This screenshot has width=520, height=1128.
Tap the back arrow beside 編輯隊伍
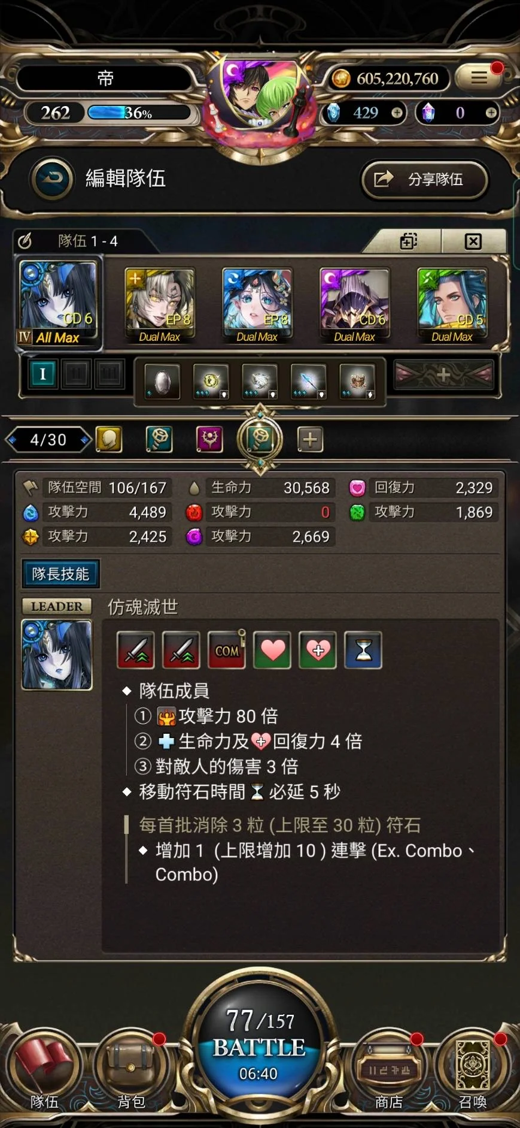(x=51, y=179)
